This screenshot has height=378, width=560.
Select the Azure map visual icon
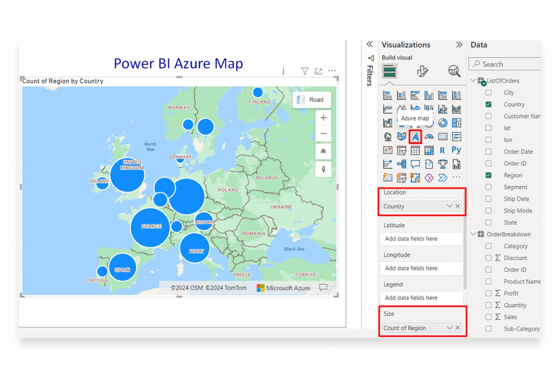(x=415, y=137)
